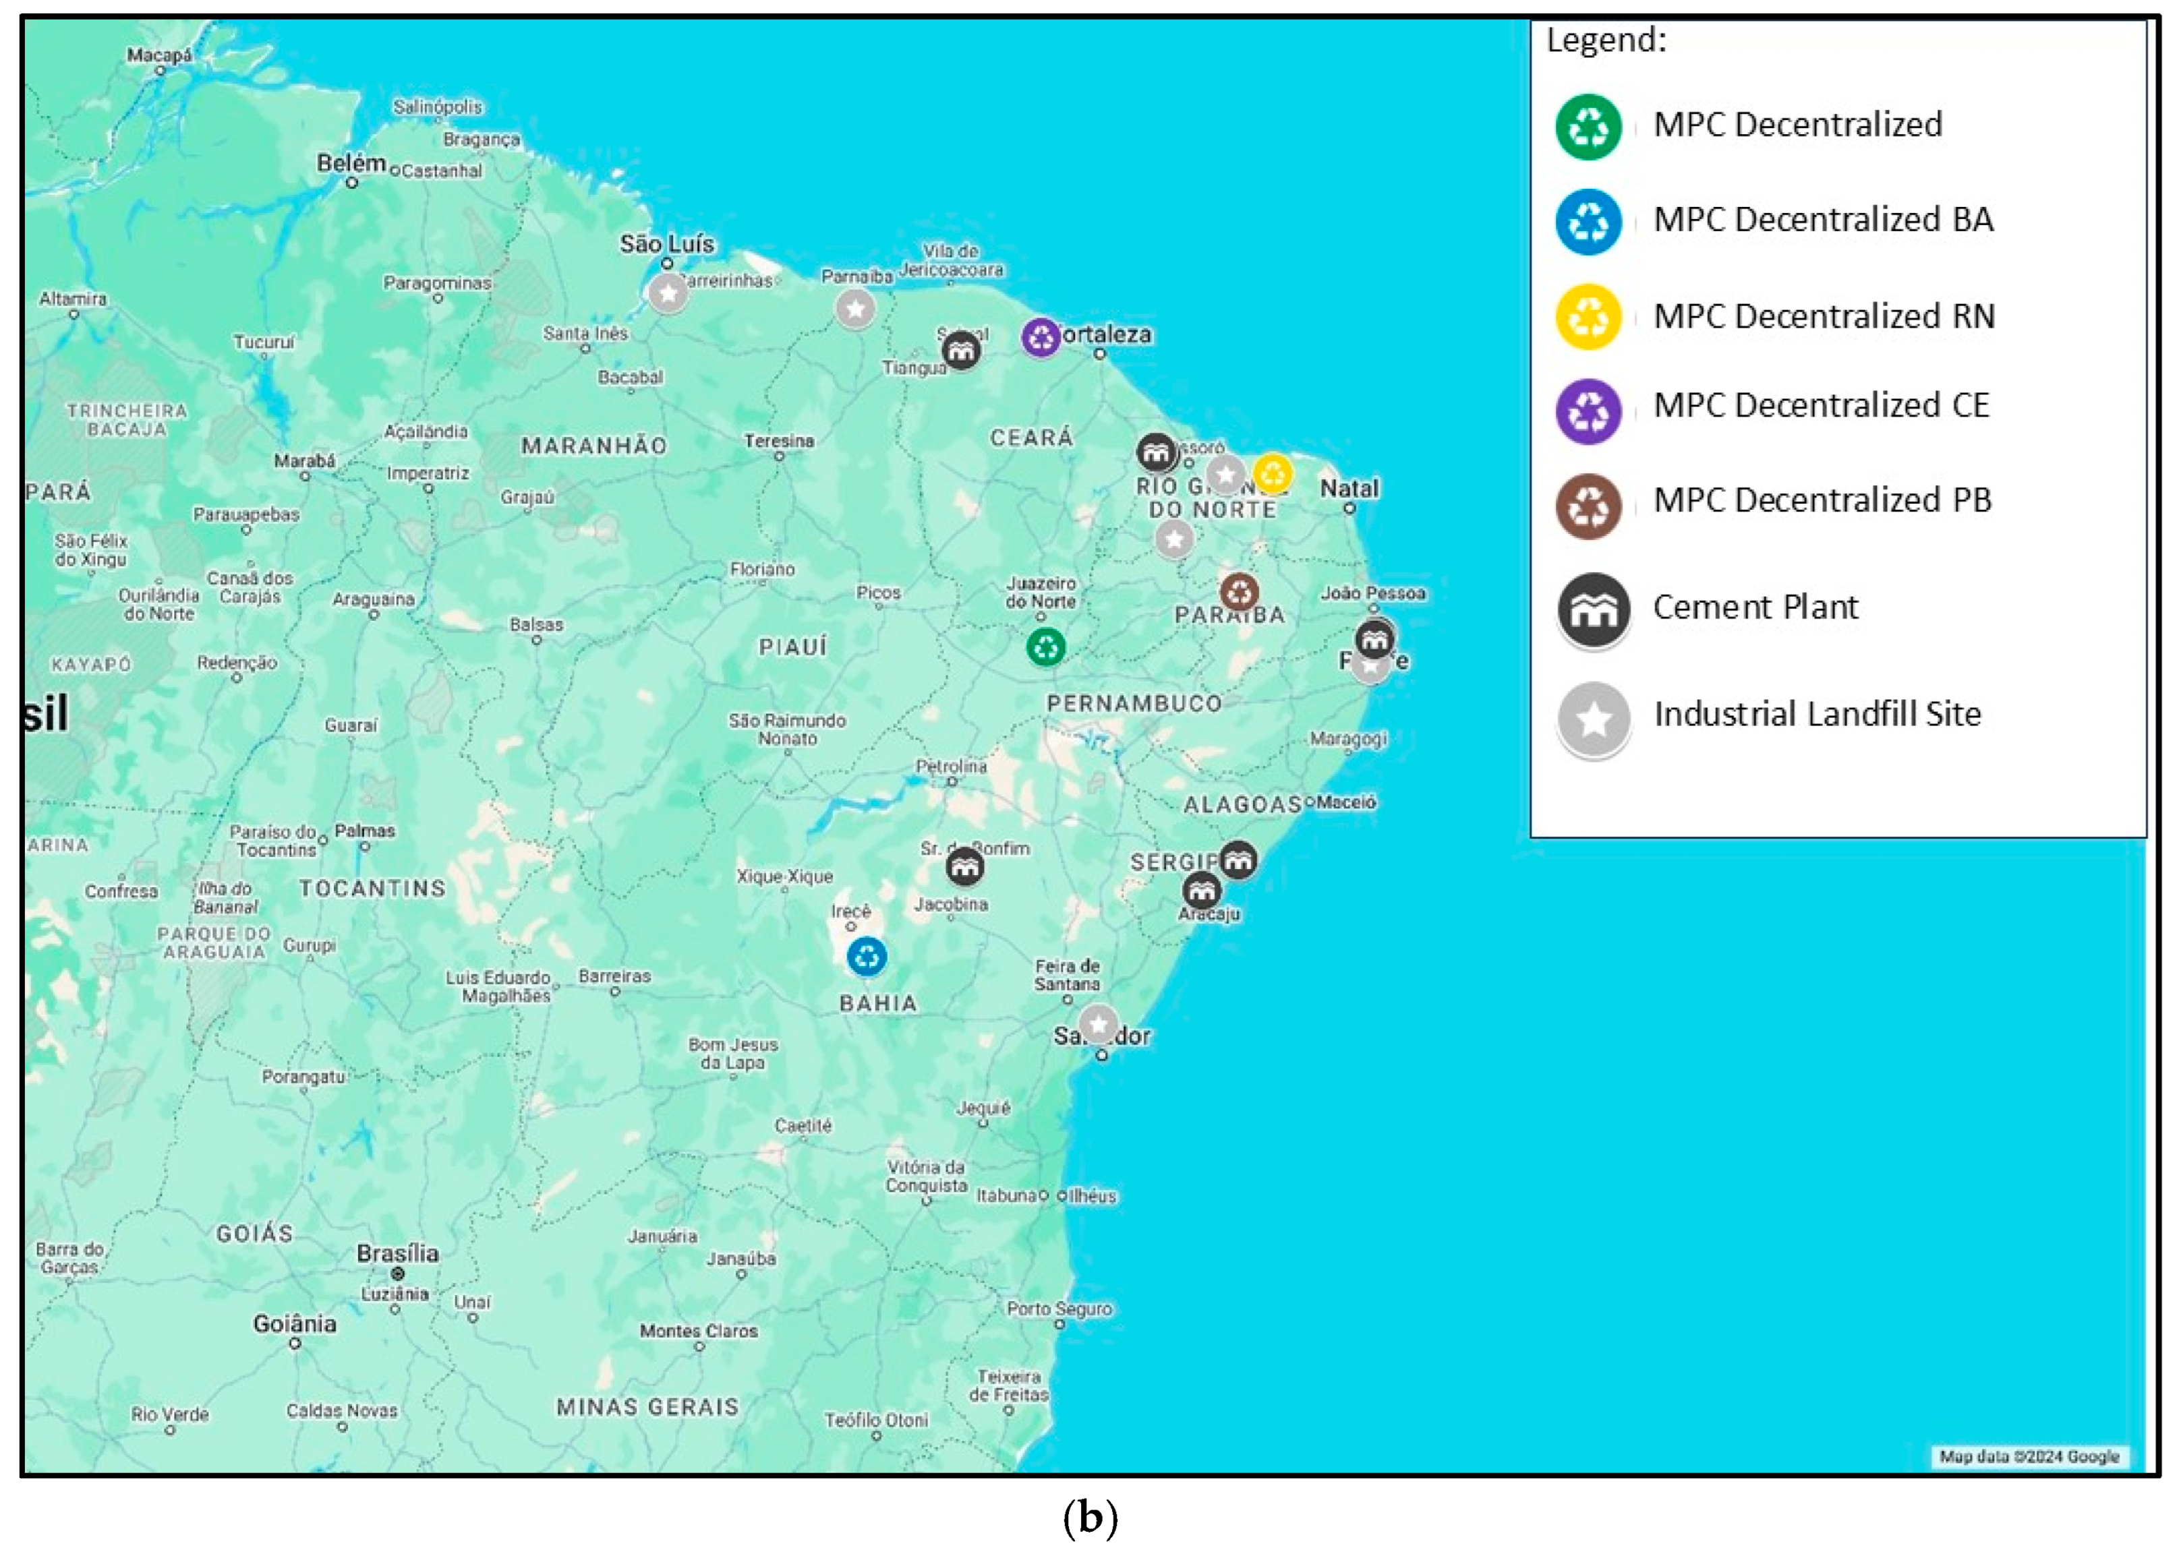Image resolution: width=2181 pixels, height=1556 pixels.
Task: Click the purple recycling marker near Fortaleza
Action: pyautogui.click(x=1040, y=337)
